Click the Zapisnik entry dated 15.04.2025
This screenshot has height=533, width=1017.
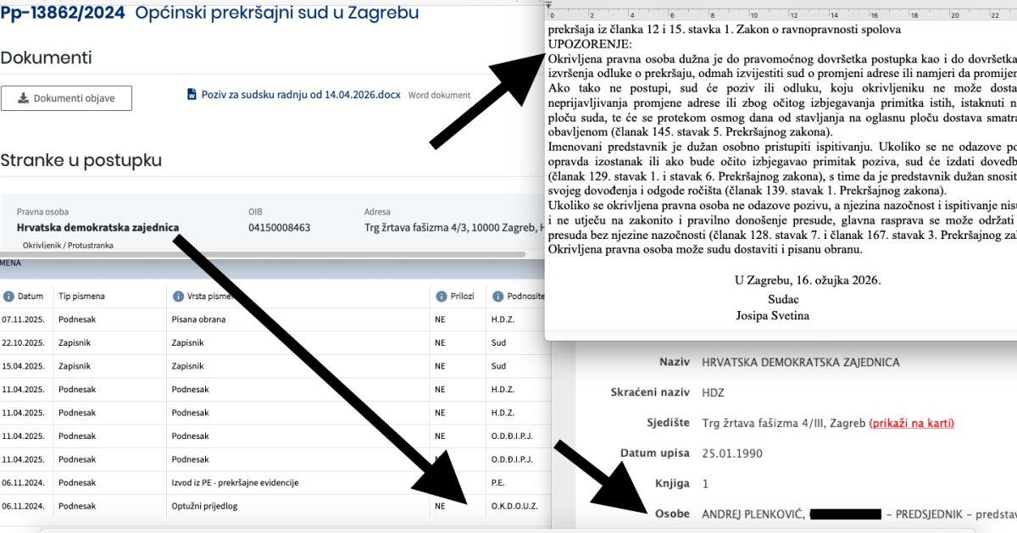pos(186,366)
